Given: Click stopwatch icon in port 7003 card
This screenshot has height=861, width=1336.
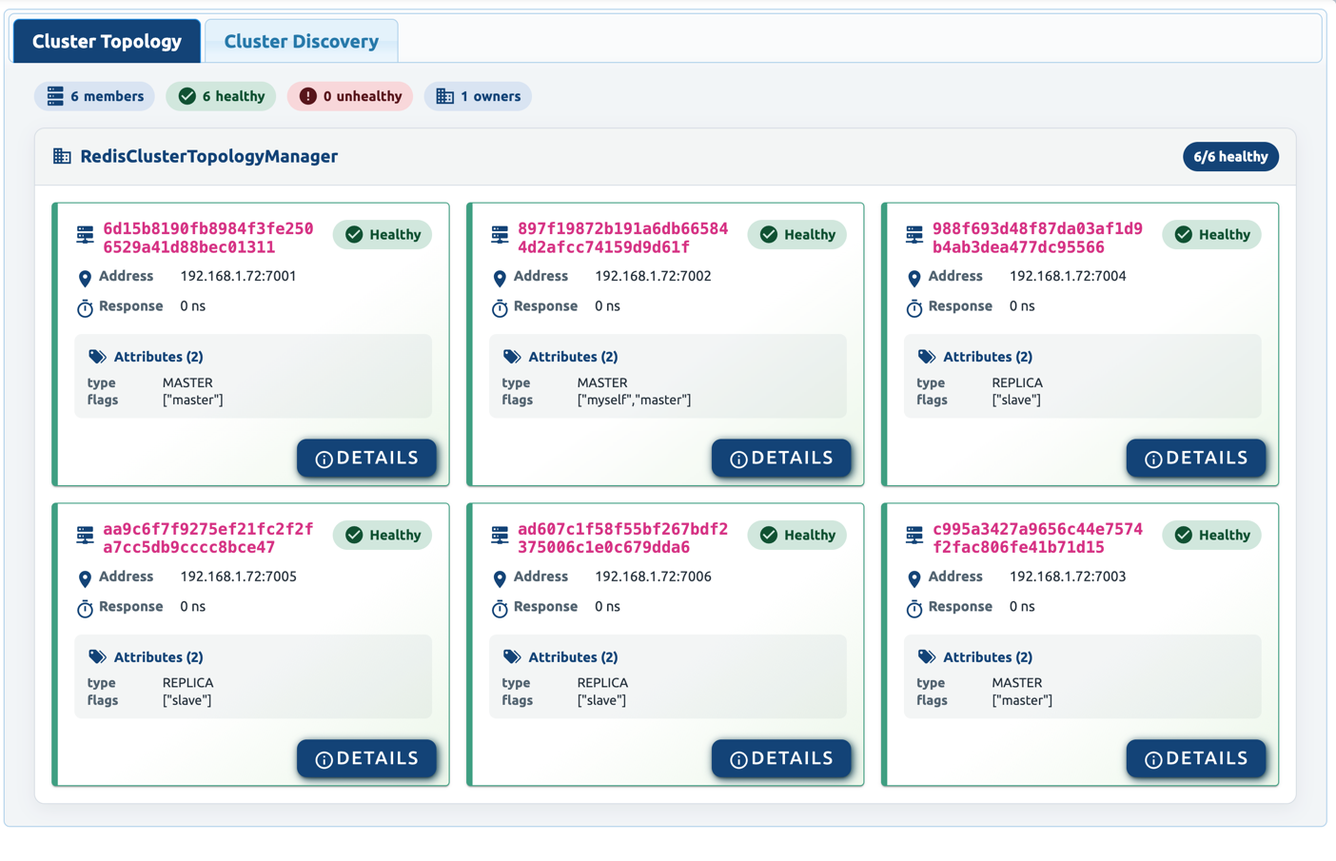Looking at the screenshot, I should click(x=914, y=609).
